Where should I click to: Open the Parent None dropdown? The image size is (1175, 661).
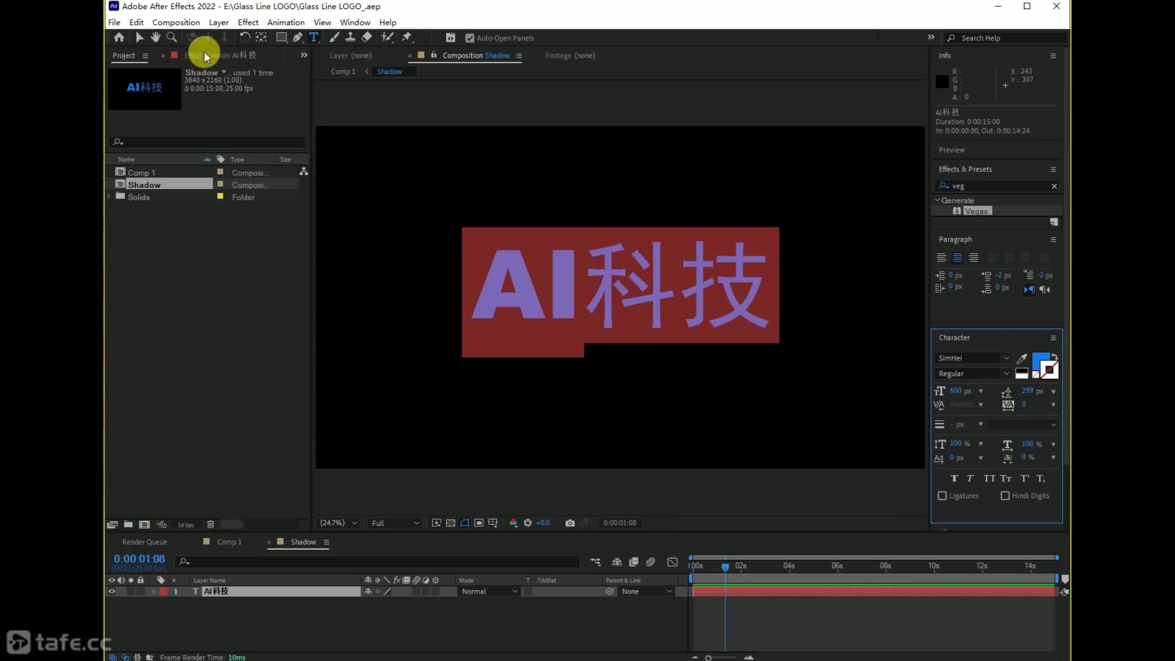pos(646,592)
